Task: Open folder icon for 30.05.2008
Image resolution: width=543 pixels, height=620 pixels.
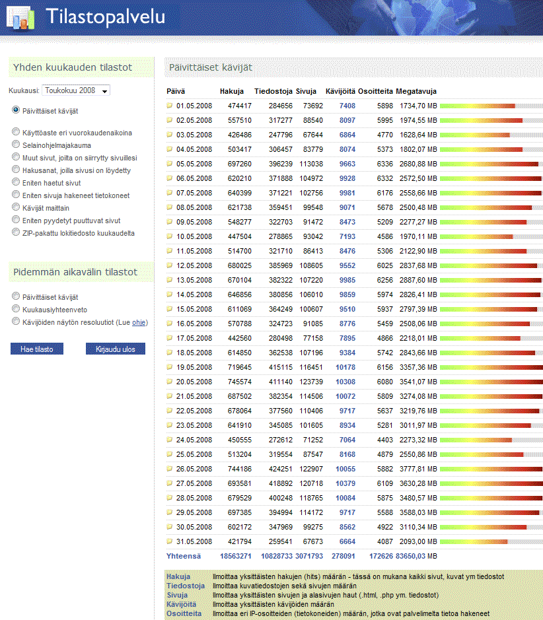Action: (170, 527)
